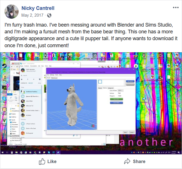182x169 pixels.
Task: Click the Skyrim dragon logo desktop icon
Action: 45,55
